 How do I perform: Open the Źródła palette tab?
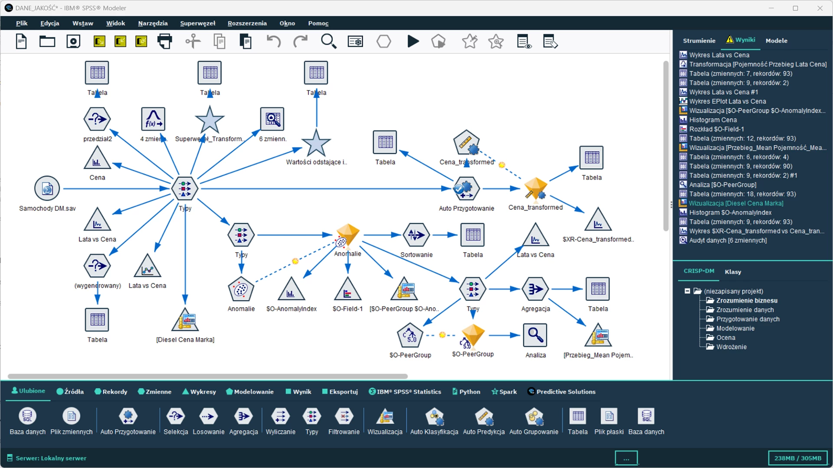pyautogui.click(x=70, y=392)
